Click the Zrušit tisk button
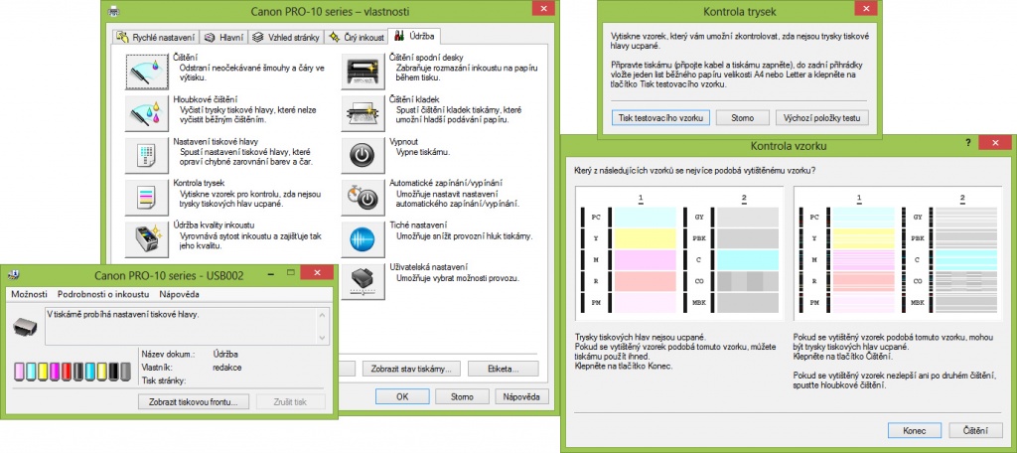Screen dimensions: 1017x453 pyautogui.click(x=291, y=401)
